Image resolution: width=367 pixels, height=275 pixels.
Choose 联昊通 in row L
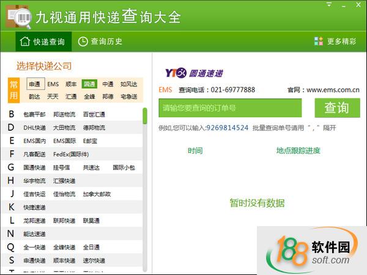click(91, 221)
